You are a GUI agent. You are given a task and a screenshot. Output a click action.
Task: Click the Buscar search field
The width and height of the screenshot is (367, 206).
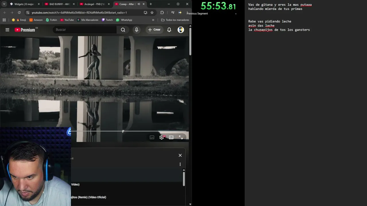click(85, 30)
